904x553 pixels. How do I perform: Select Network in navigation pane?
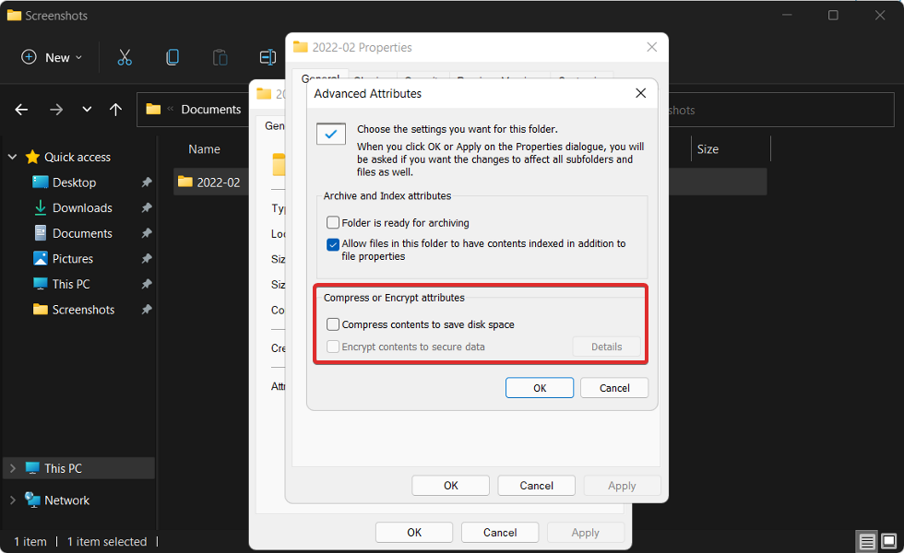tap(66, 500)
